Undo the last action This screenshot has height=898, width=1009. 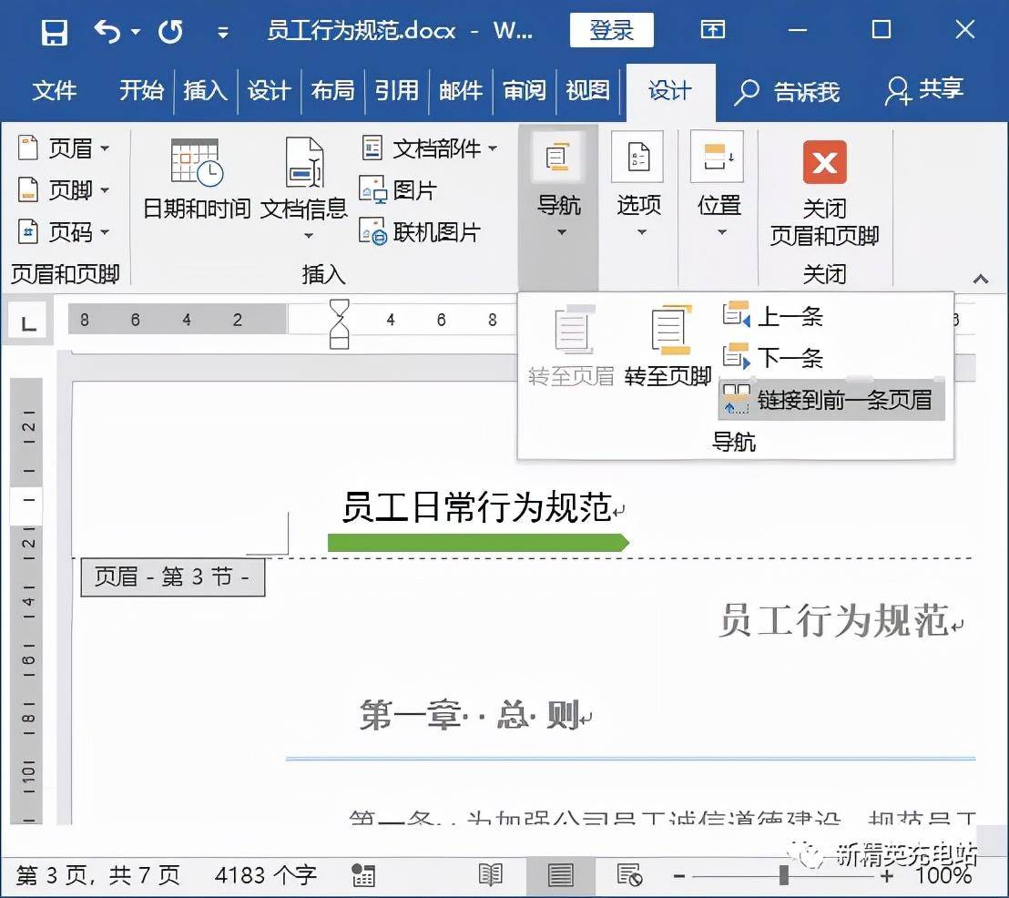pos(107,31)
